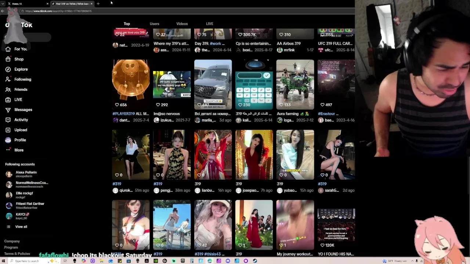Open the calculator keypad video with 230 likes
Screen dimensions: 470x264
point(254,85)
